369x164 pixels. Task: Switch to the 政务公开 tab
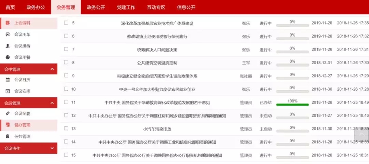(96, 7)
